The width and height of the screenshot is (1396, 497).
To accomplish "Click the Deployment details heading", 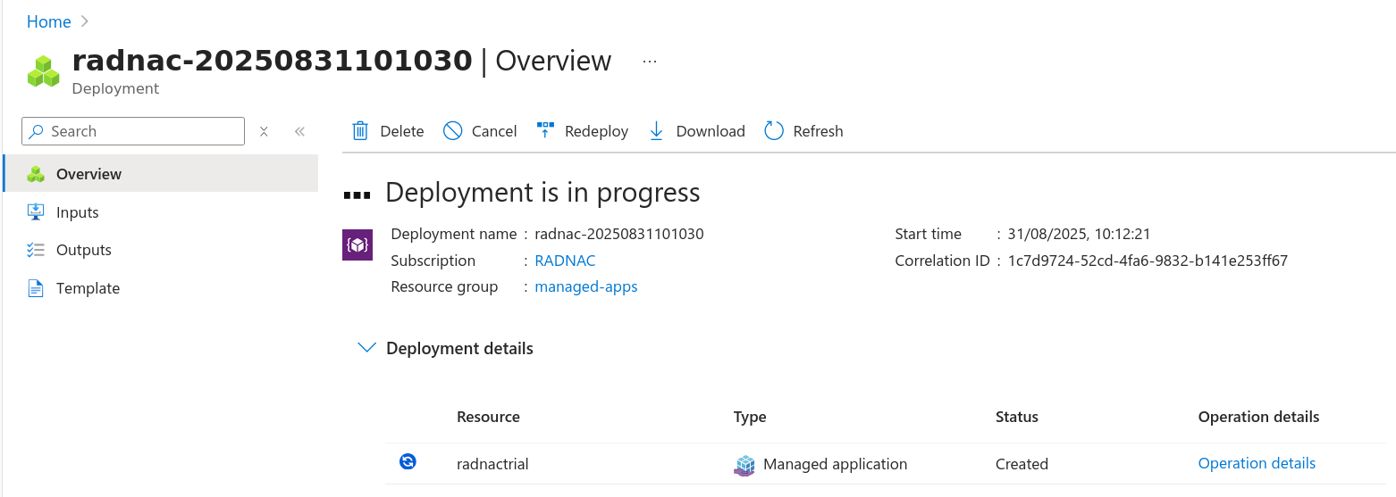I will click(459, 349).
